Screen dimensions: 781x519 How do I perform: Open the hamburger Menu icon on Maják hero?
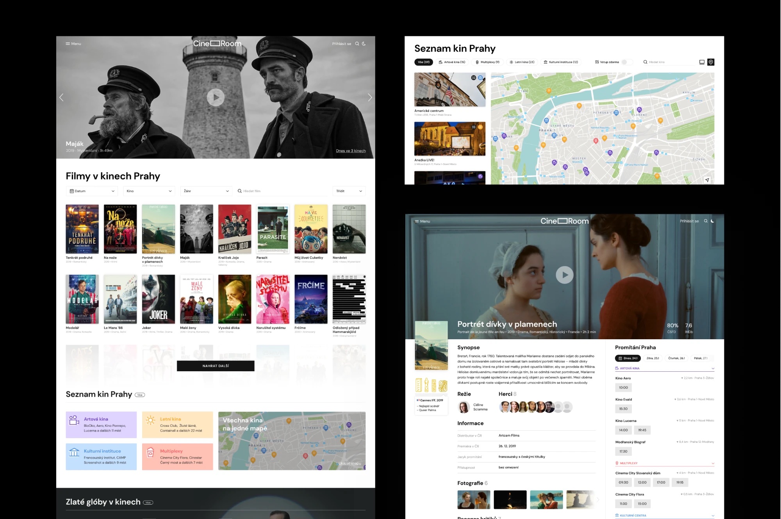(x=68, y=44)
